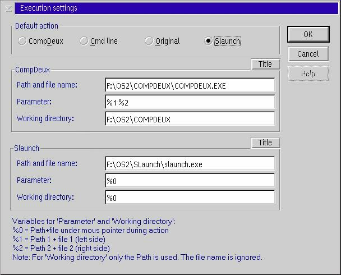341x275 pixels.
Task: Click 'Working directory:' label in CompDeux group
Action: 45,119
